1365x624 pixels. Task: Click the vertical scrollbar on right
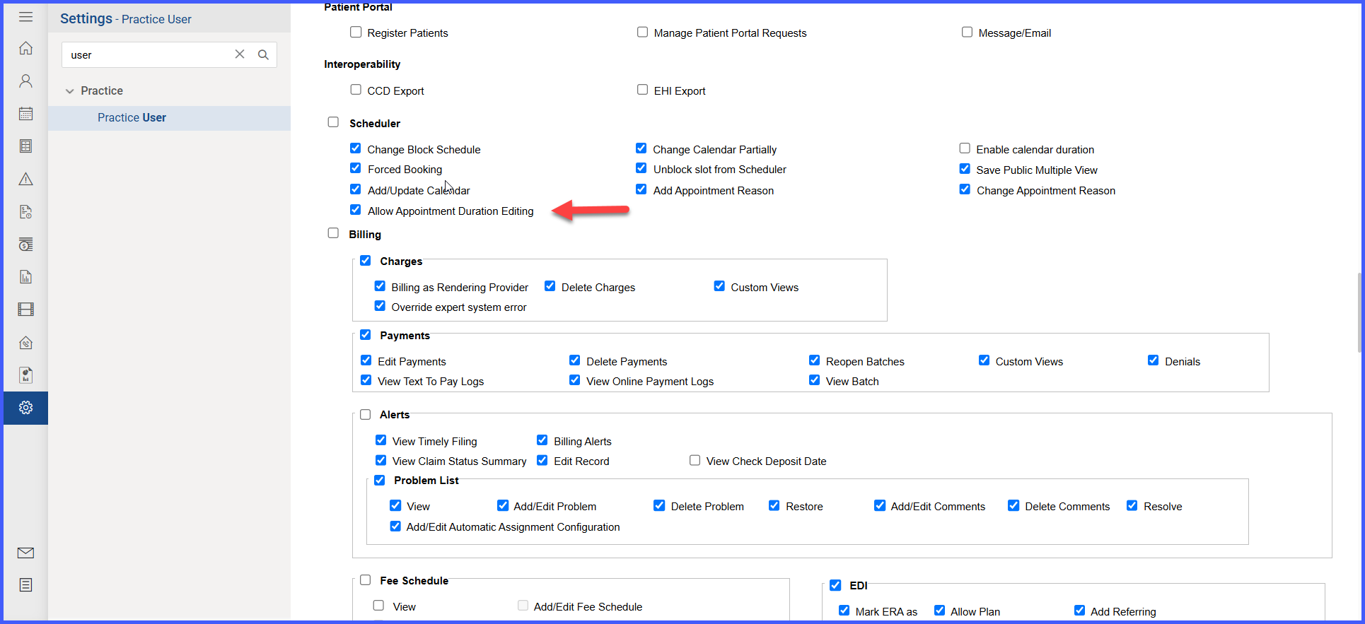tap(1360, 312)
